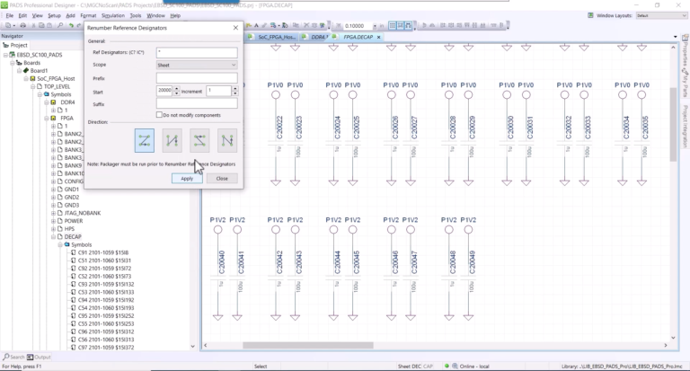Click the Print icon in toolbar
Screen dimensions: 690x371
[x=22, y=26]
